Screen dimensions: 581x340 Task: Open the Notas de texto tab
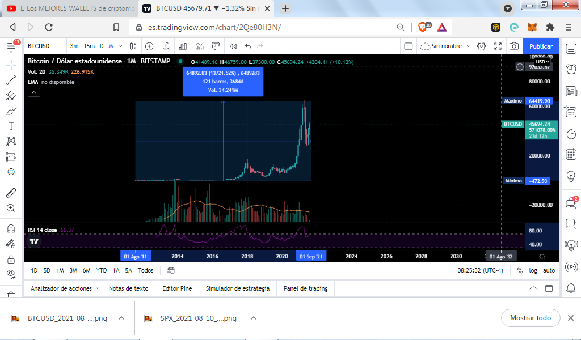(x=129, y=288)
